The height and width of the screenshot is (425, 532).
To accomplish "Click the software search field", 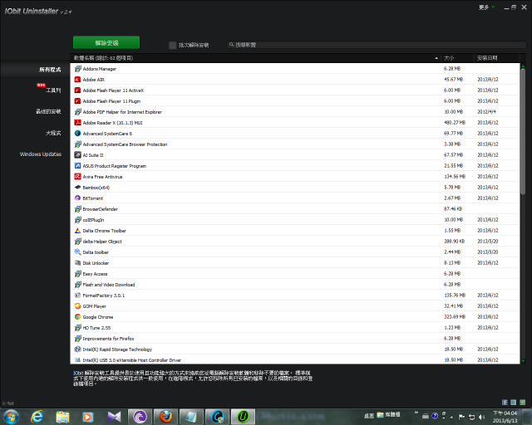I will point(376,45).
